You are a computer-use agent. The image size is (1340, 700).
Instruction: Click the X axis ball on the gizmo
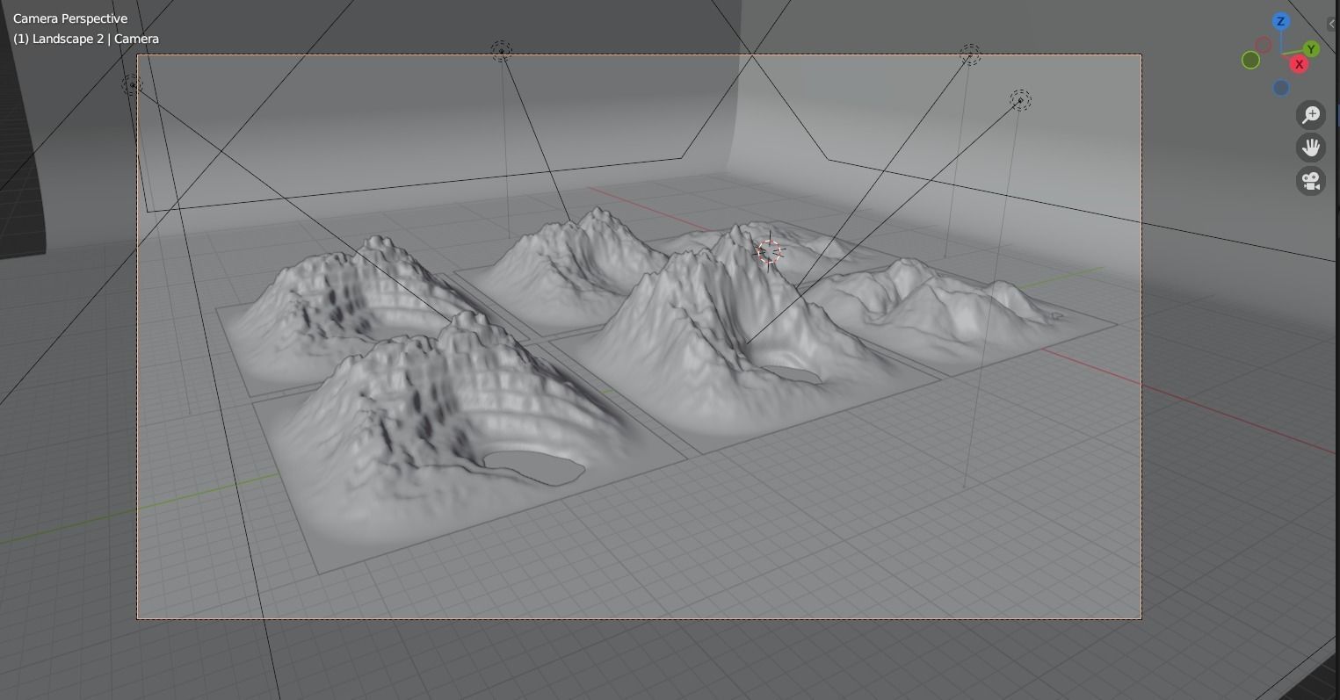(1298, 63)
